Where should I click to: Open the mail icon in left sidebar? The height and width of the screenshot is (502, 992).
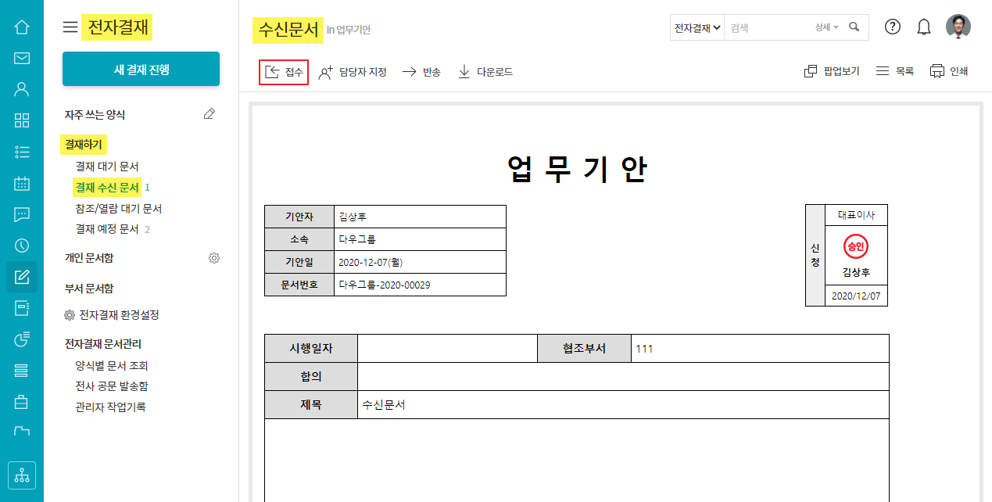(22, 58)
